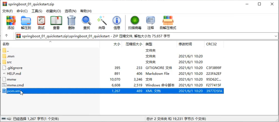The image size is (279, 122).
Task: Open the 工具(S) menu
Action: (x=37, y=11)
